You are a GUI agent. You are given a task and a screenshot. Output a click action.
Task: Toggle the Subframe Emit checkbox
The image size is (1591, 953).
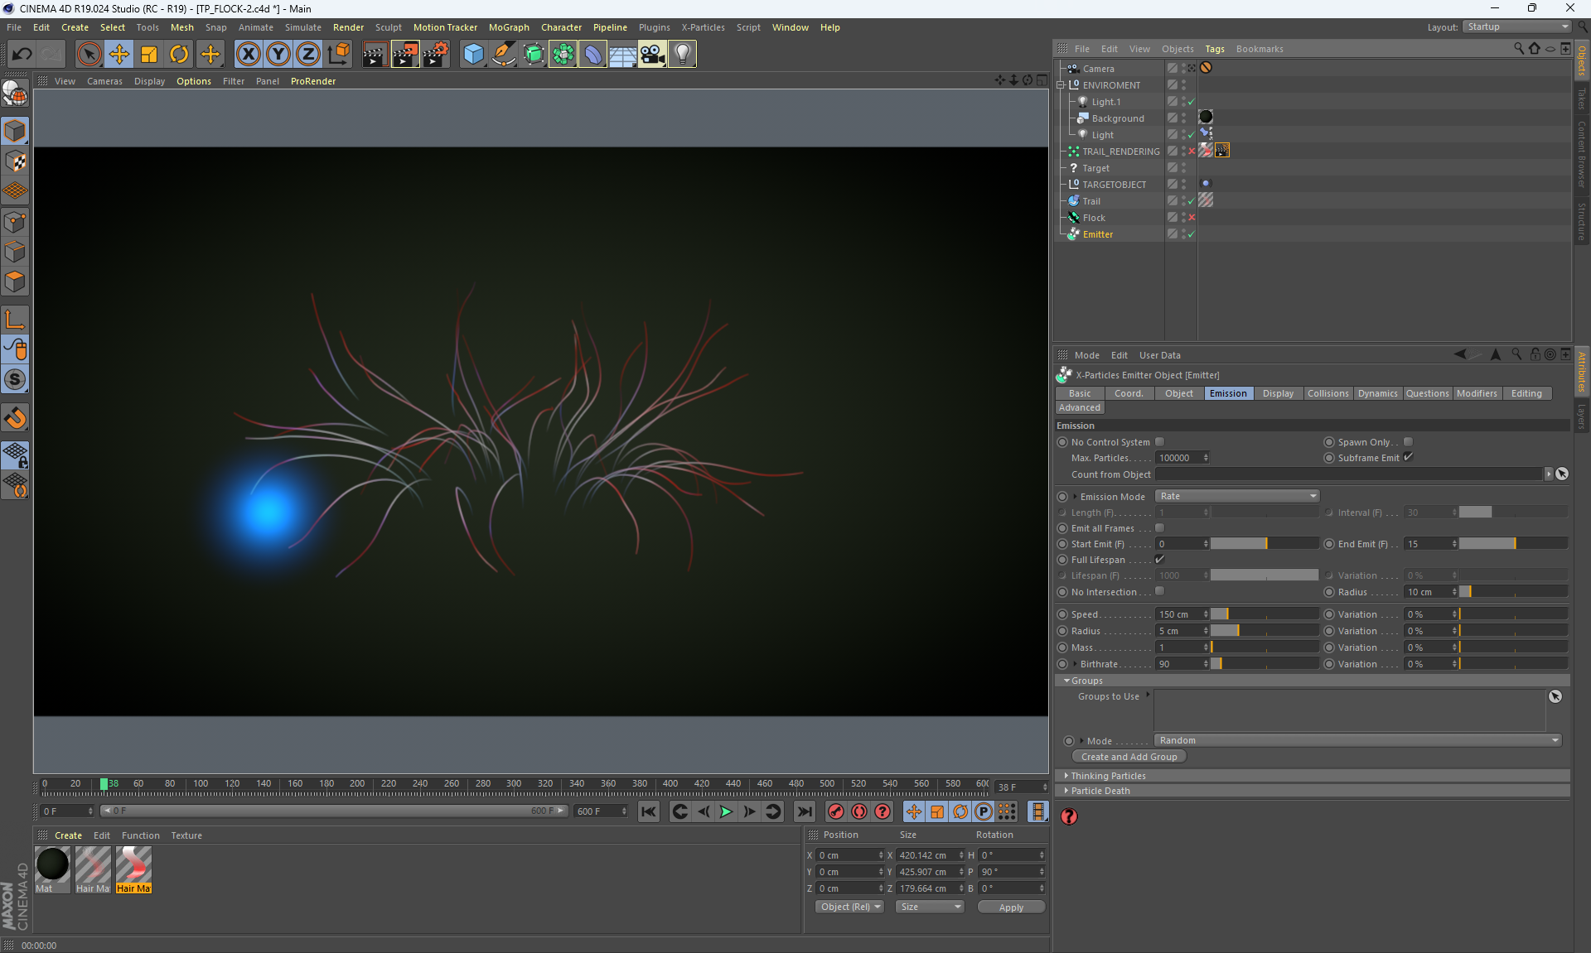1408,457
